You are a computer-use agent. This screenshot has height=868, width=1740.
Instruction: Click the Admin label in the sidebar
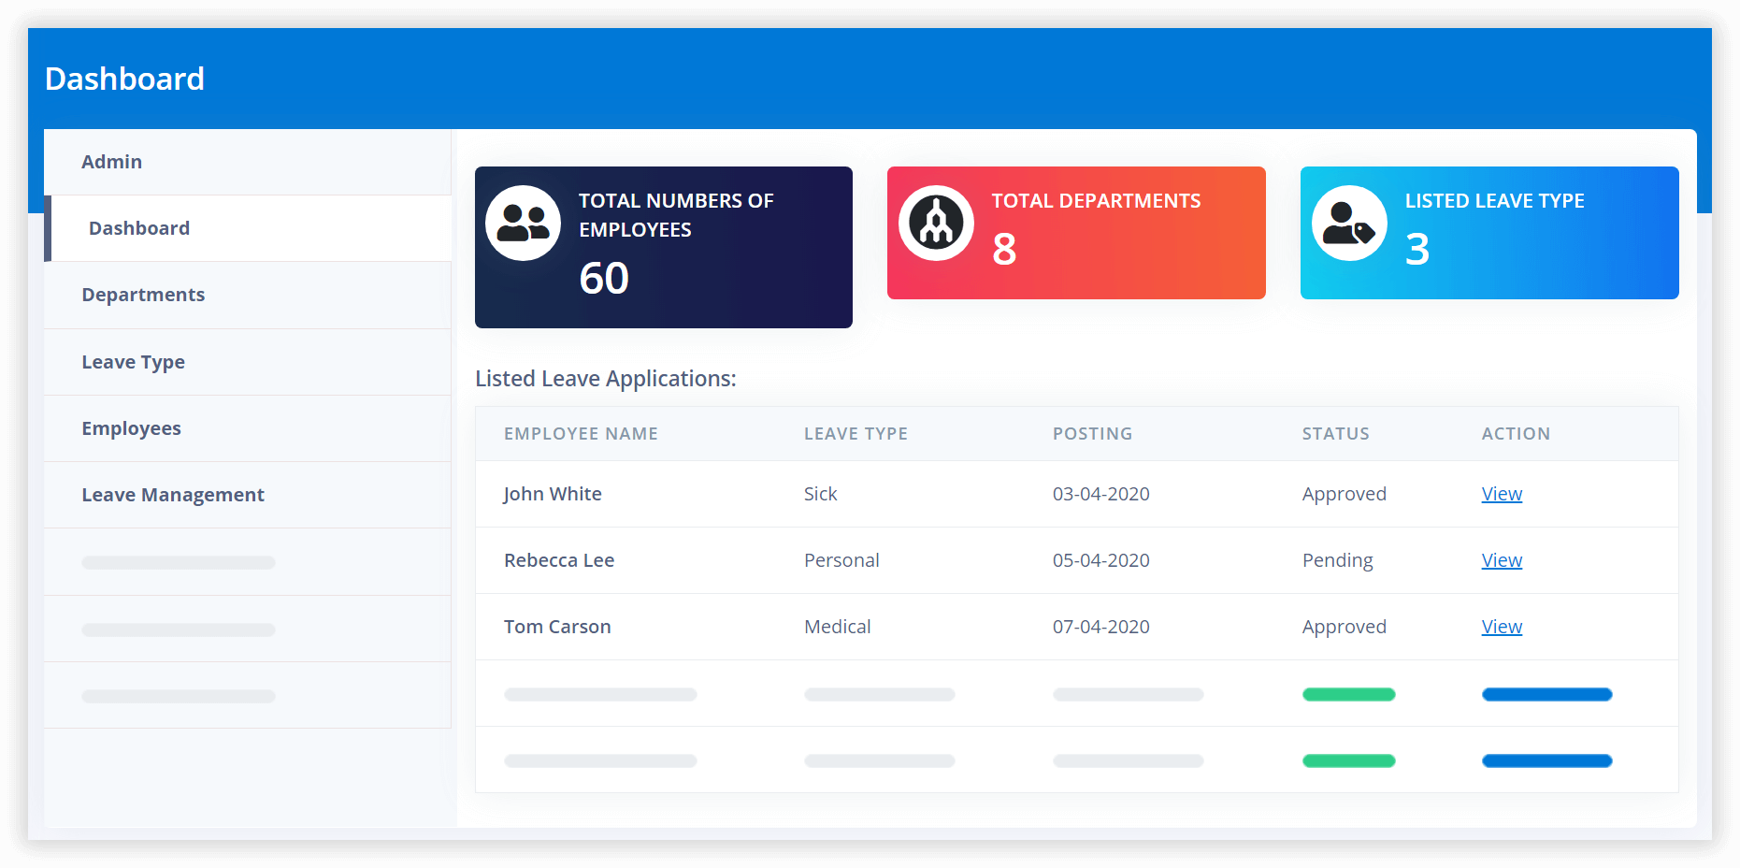(111, 162)
